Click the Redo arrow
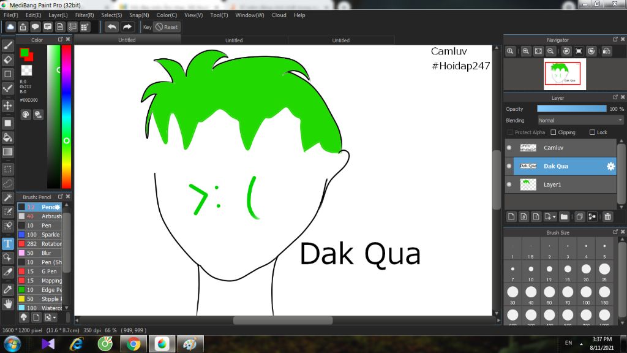The image size is (627, 353). (x=127, y=27)
